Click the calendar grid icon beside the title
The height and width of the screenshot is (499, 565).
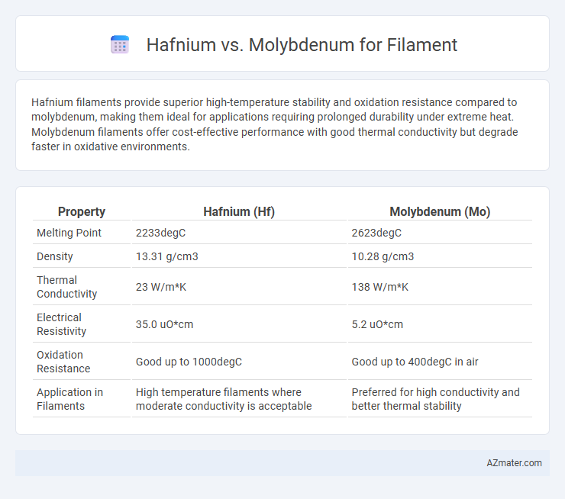[120, 45]
